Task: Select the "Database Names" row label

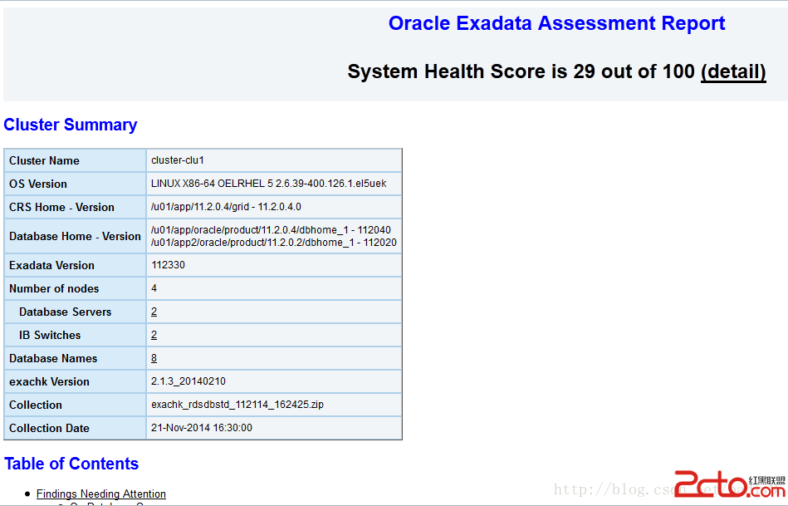Action: click(53, 359)
